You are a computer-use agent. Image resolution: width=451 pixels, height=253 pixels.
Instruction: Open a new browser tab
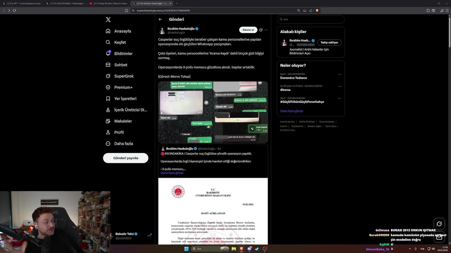tap(177, 4)
